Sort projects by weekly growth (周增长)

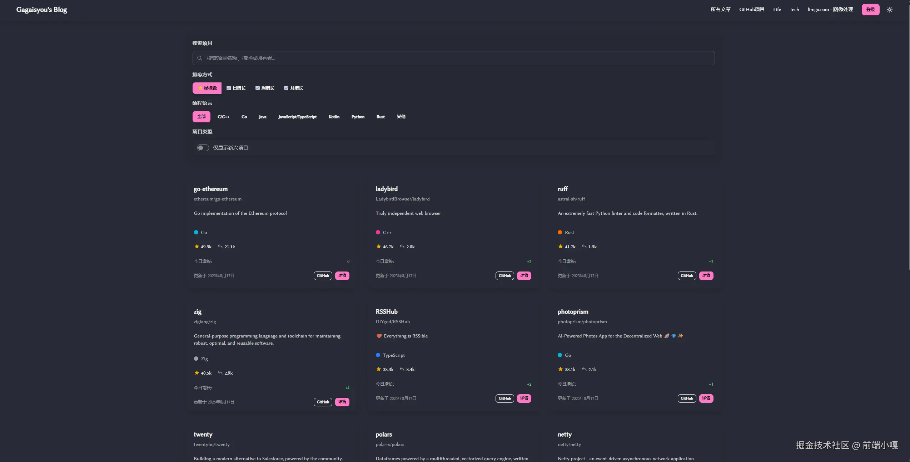[x=265, y=88]
